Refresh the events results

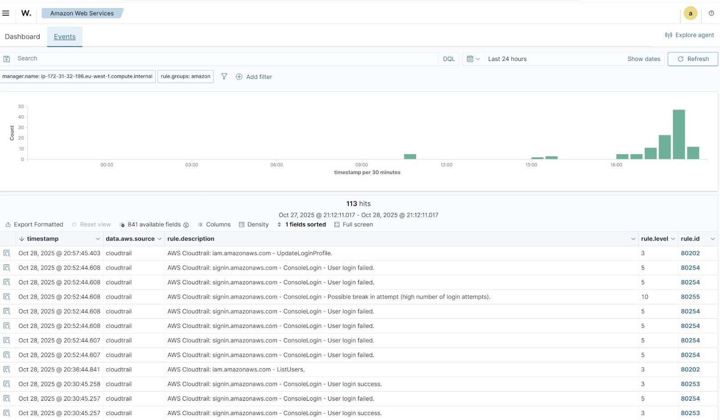(693, 58)
